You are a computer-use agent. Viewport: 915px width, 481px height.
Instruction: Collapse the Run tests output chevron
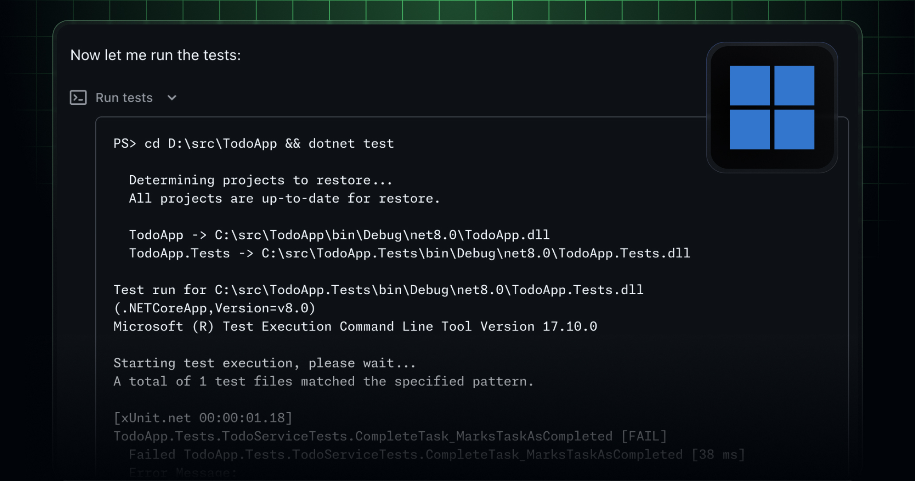click(x=172, y=98)
